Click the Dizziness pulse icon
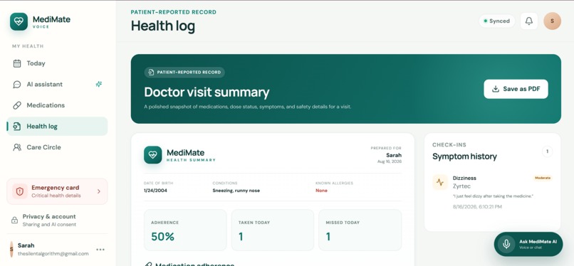 (440, 182)
